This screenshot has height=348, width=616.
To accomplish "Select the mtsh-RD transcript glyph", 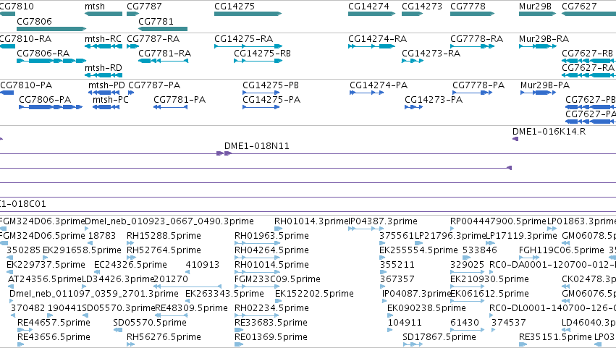I will 104,75.
